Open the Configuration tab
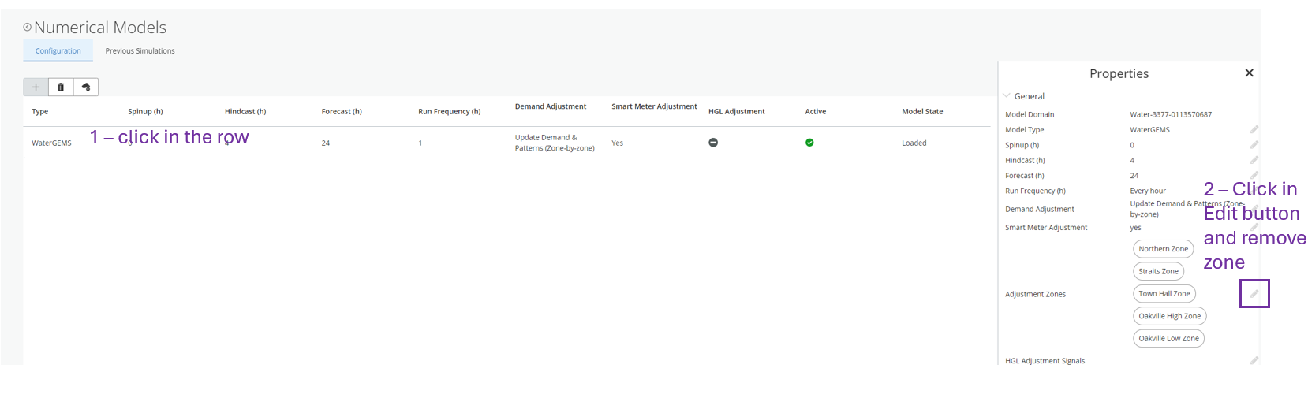Viewport: 1308px width, 409px height. (x=58, y=51)
